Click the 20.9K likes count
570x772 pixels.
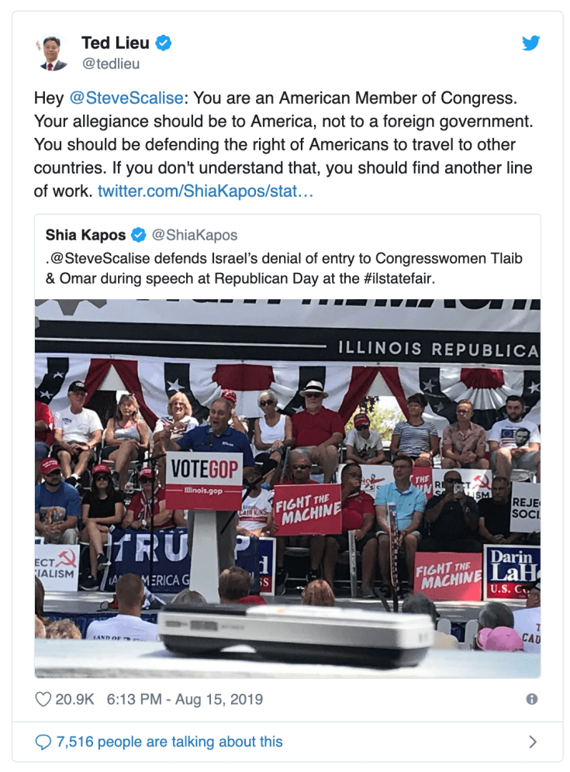(74, 699)
